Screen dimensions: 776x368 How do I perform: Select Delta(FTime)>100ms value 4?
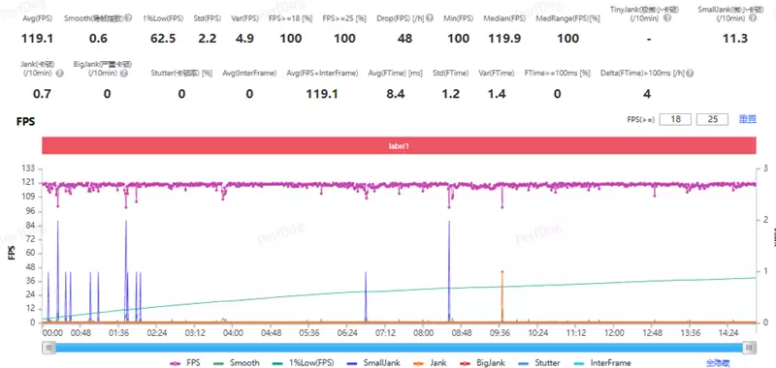(x=647, y=94)
